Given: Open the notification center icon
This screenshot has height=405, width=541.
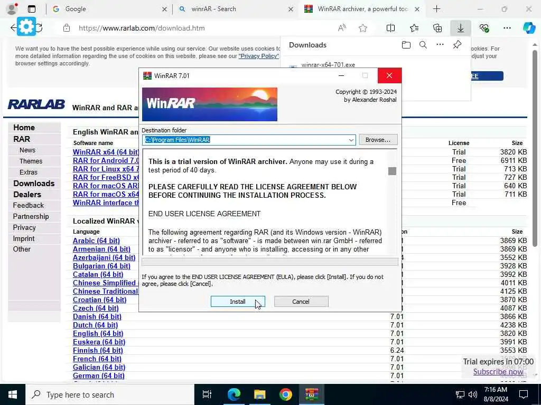Looking at the screenshot, I should (524, 394).
